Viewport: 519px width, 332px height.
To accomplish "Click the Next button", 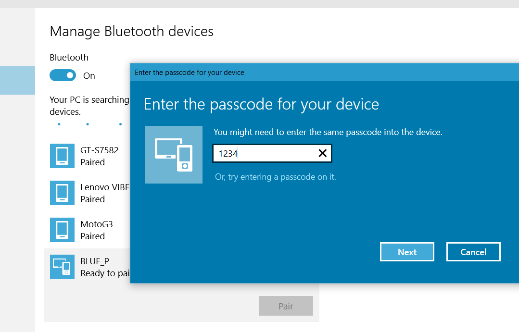I will 407,252.
